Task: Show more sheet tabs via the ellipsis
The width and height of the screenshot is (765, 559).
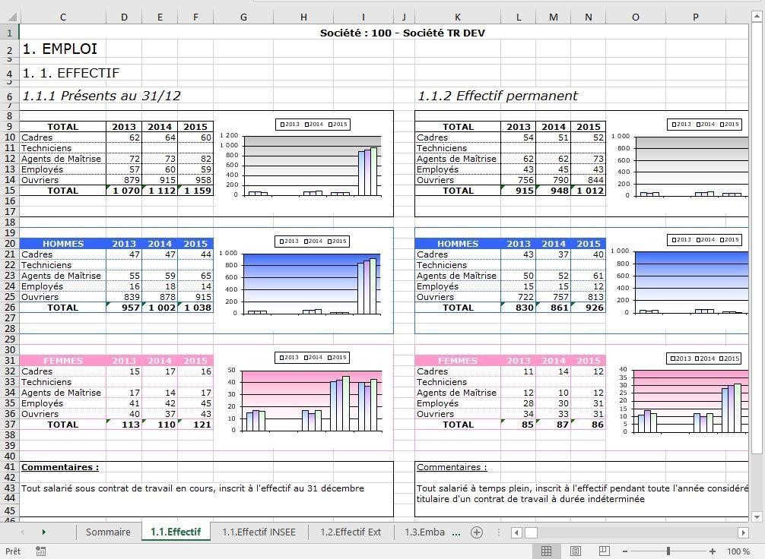Action: [x=456, y=532]
